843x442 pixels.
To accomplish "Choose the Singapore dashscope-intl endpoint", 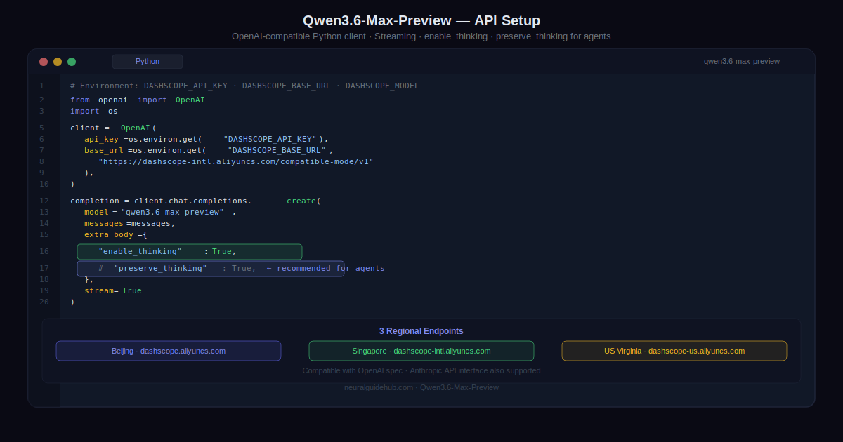I will (x=421, y=351).
